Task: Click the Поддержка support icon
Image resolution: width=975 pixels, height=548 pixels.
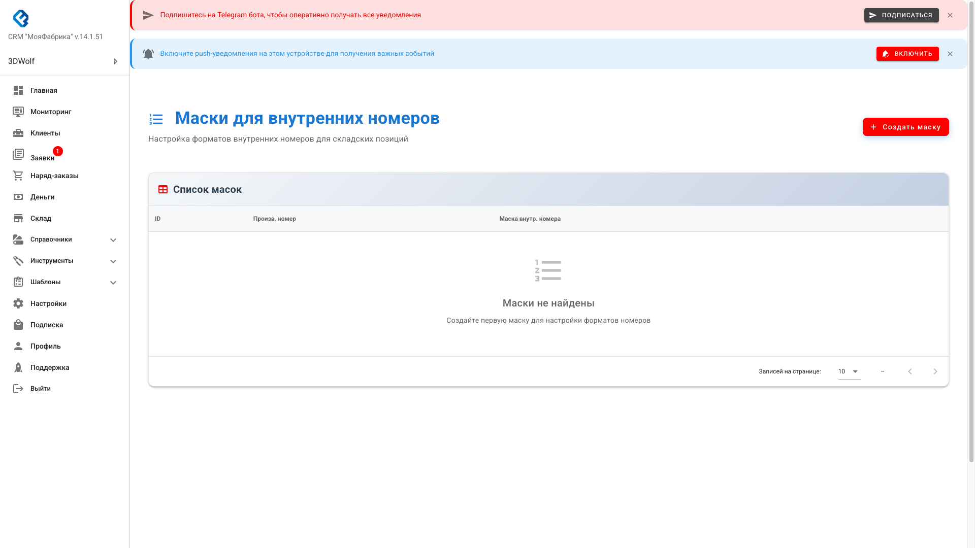Action: pos(18,367)
